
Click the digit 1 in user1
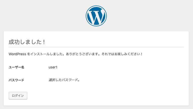click(56, 67)
